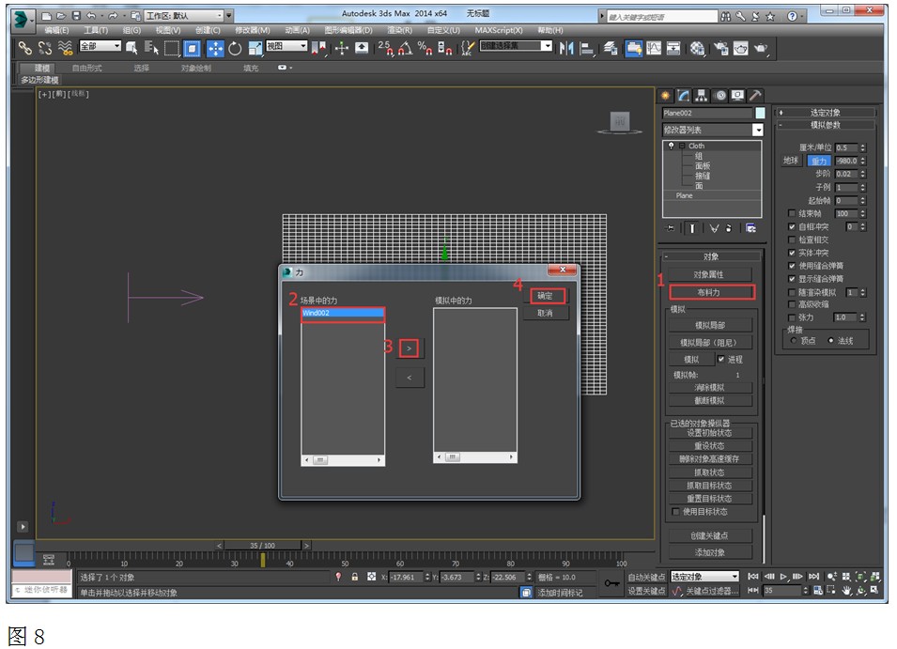Click the Set Keys key icon
Viewport: 897px width, 649px height.
pos(611,583)
